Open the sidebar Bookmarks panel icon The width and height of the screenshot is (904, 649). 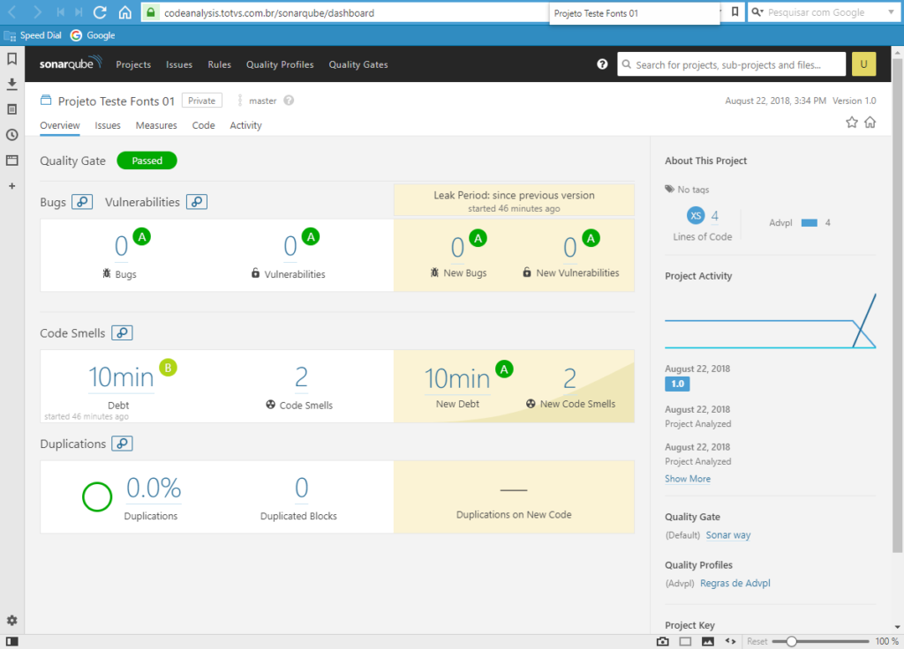click(x=12, y=59)
